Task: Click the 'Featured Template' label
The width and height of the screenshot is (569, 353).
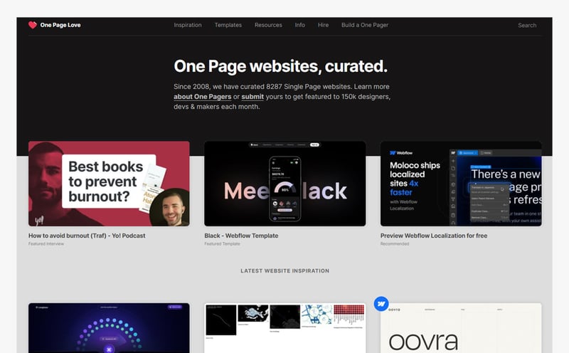Action: (x=222, y=243)
